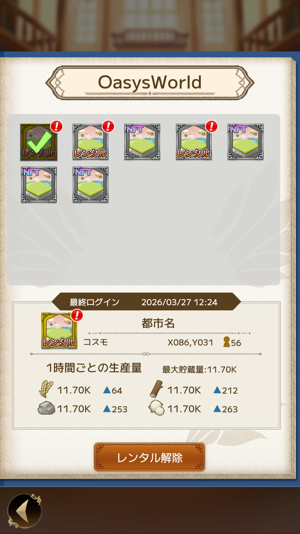
Task: Choose the first NFT land in second row
Action: (x=39, y=184)
